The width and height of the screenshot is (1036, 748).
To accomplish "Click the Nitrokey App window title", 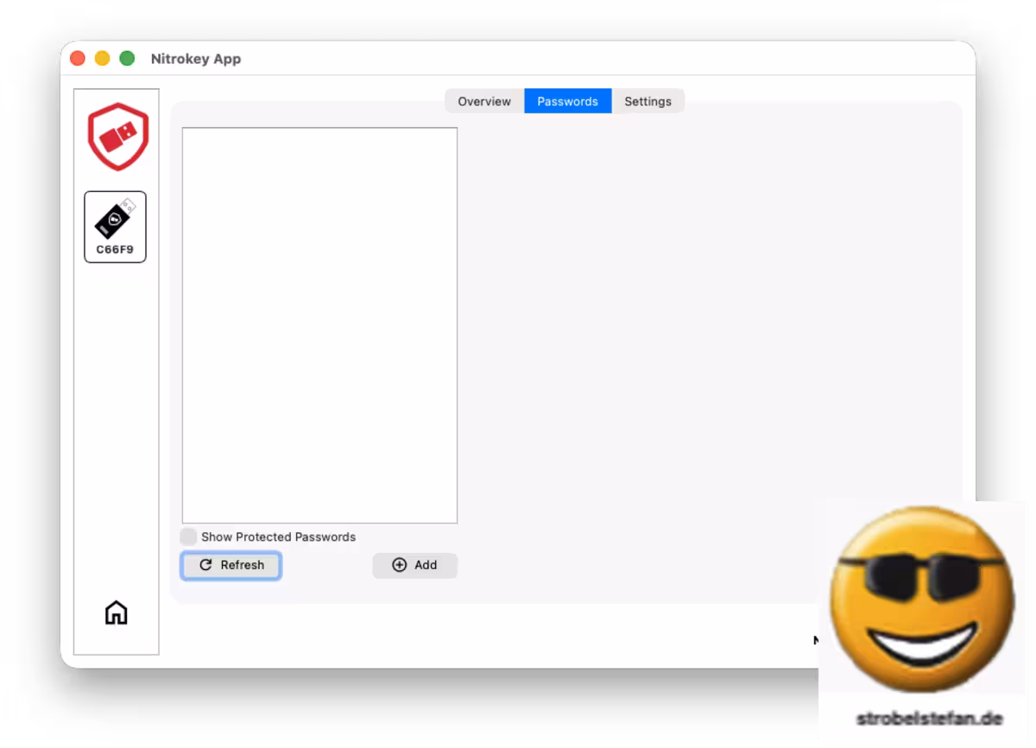I will 196,58.
